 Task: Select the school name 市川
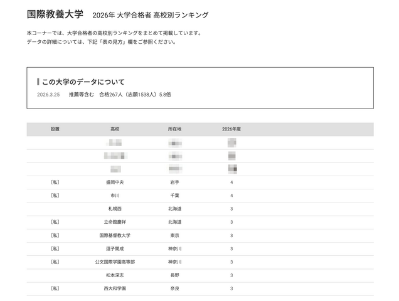(115, 196)
